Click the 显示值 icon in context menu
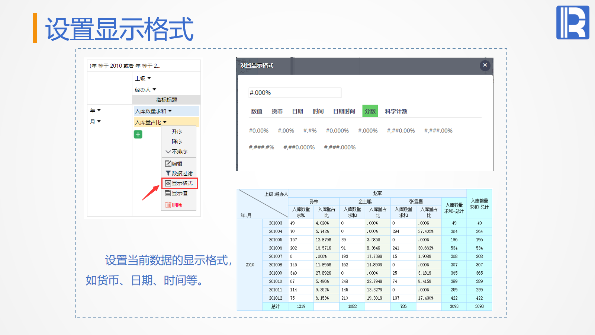The image size is (595, 335). 168,193
